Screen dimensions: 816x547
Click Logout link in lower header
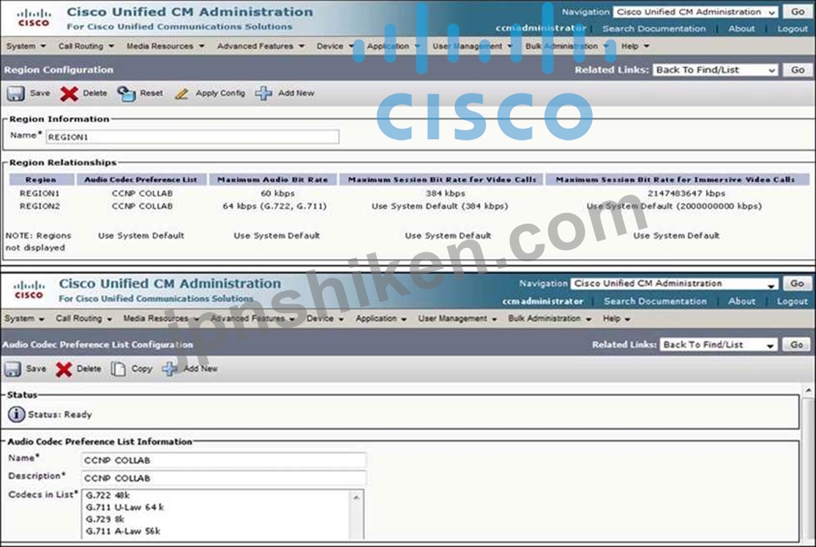click(792, 301)
